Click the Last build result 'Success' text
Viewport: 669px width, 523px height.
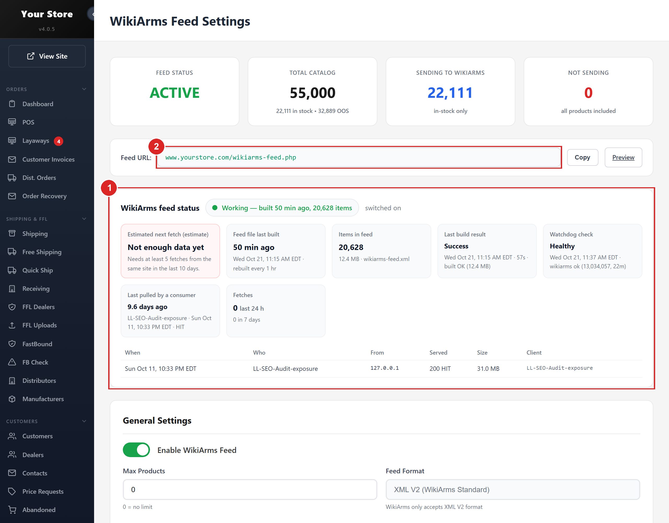click(456, 246)
